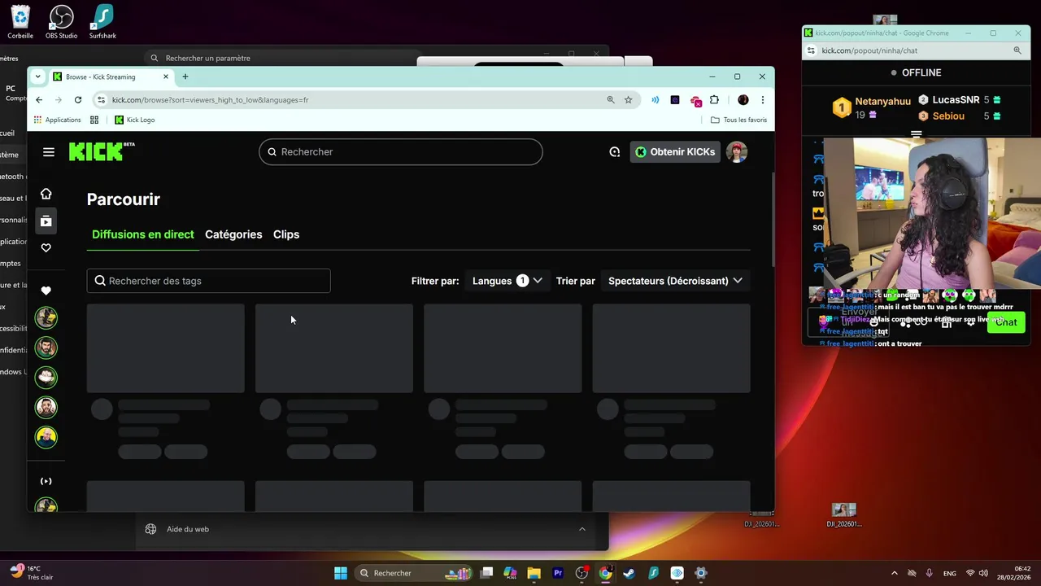Click the Kick page vertical scrollbar
1041x586 pixels.
click(x=772, y=220)
